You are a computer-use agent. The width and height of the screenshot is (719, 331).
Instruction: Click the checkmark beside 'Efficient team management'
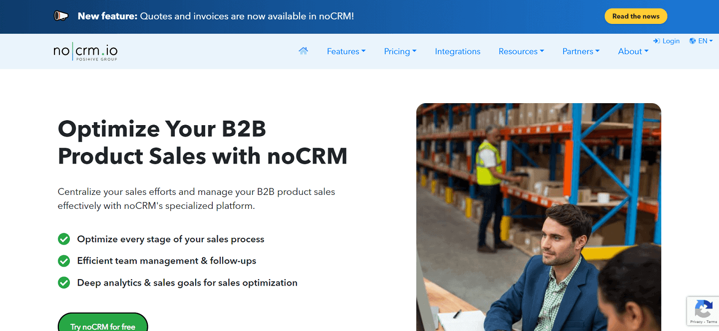64,261
